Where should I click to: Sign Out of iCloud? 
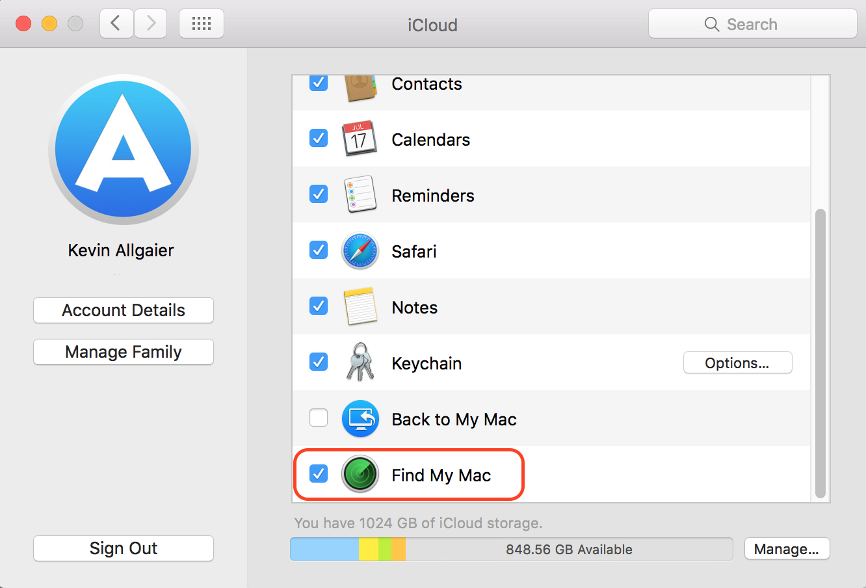[124, 548]
